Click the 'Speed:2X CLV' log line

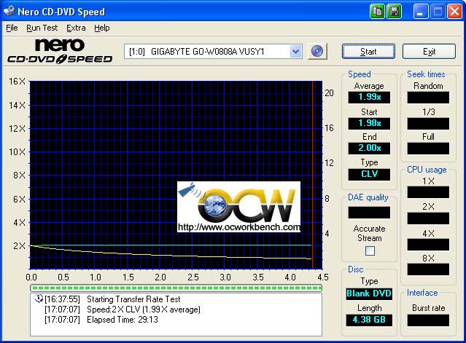point(144,310)
